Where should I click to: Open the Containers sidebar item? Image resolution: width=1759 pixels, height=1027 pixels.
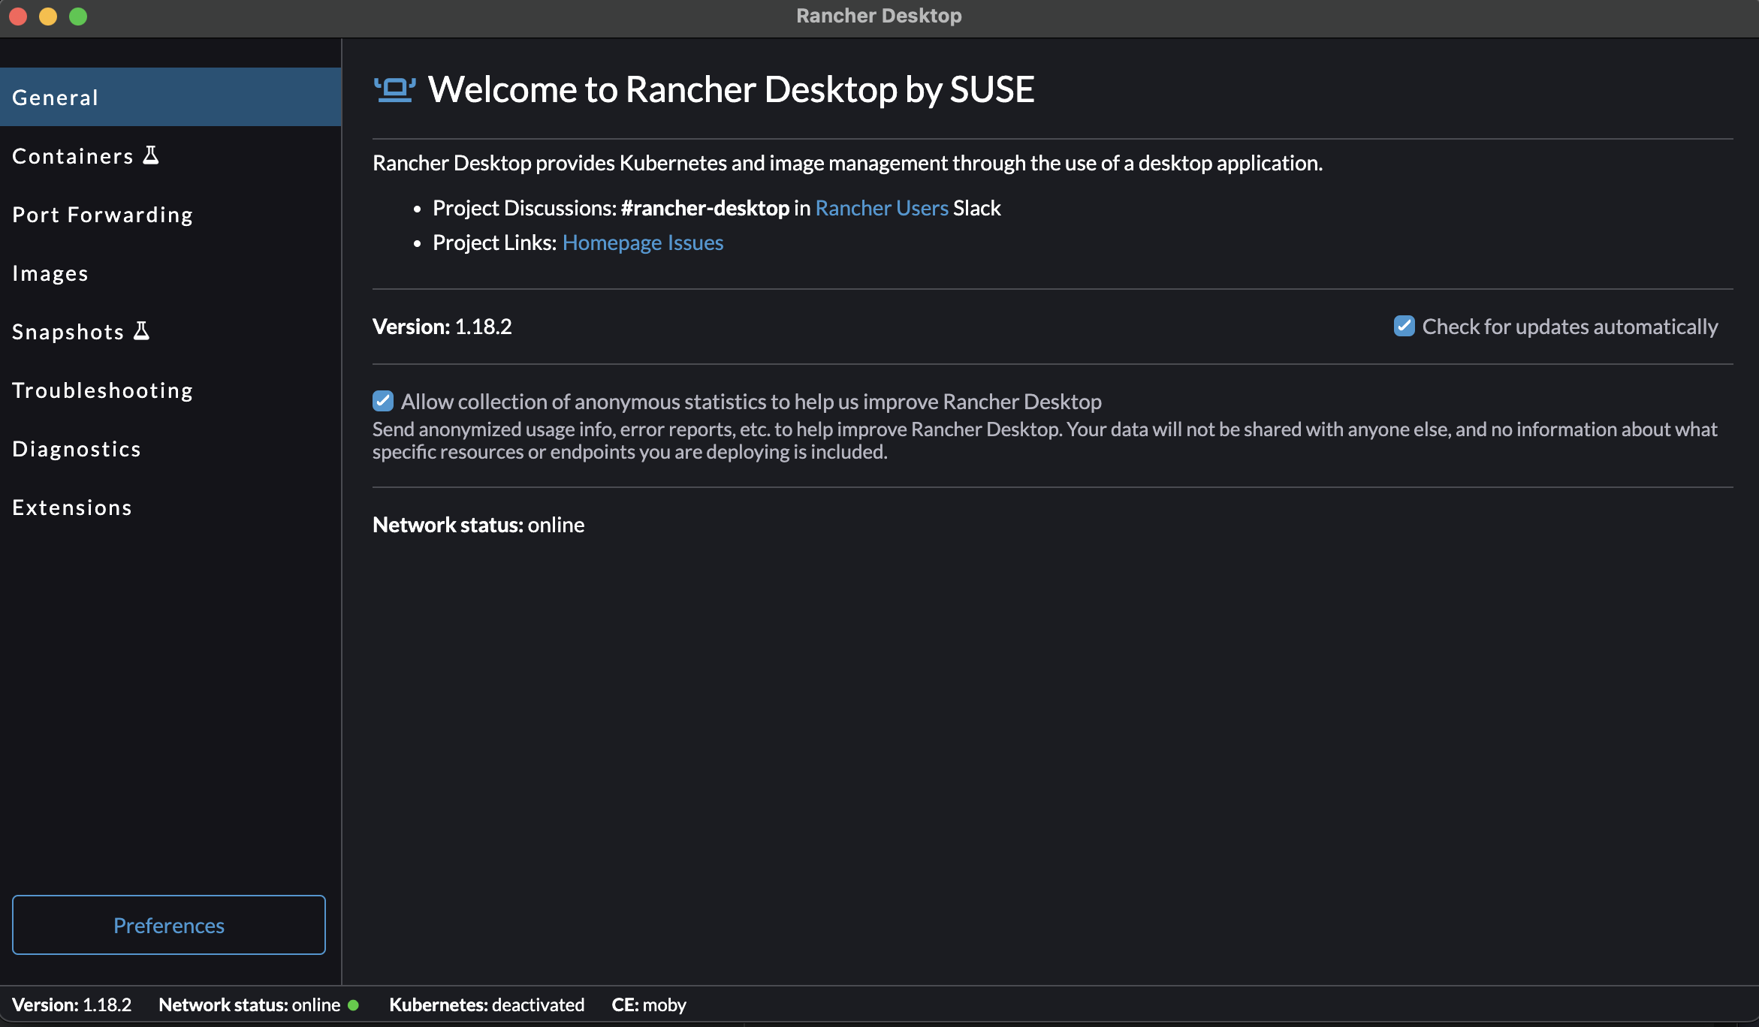[x=73, y=156]
